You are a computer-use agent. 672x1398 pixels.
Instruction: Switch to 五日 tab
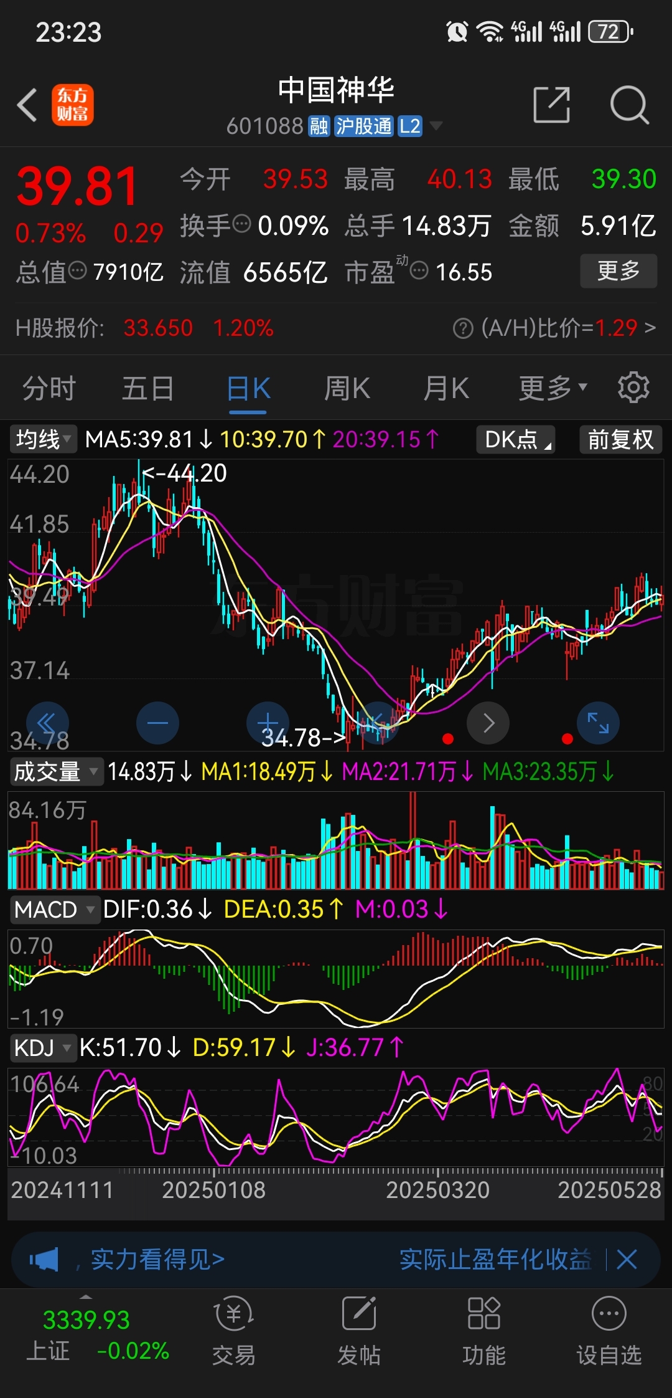pos(148,388)
